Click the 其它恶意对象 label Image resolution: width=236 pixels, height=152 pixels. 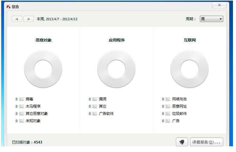tap(37, 114)
